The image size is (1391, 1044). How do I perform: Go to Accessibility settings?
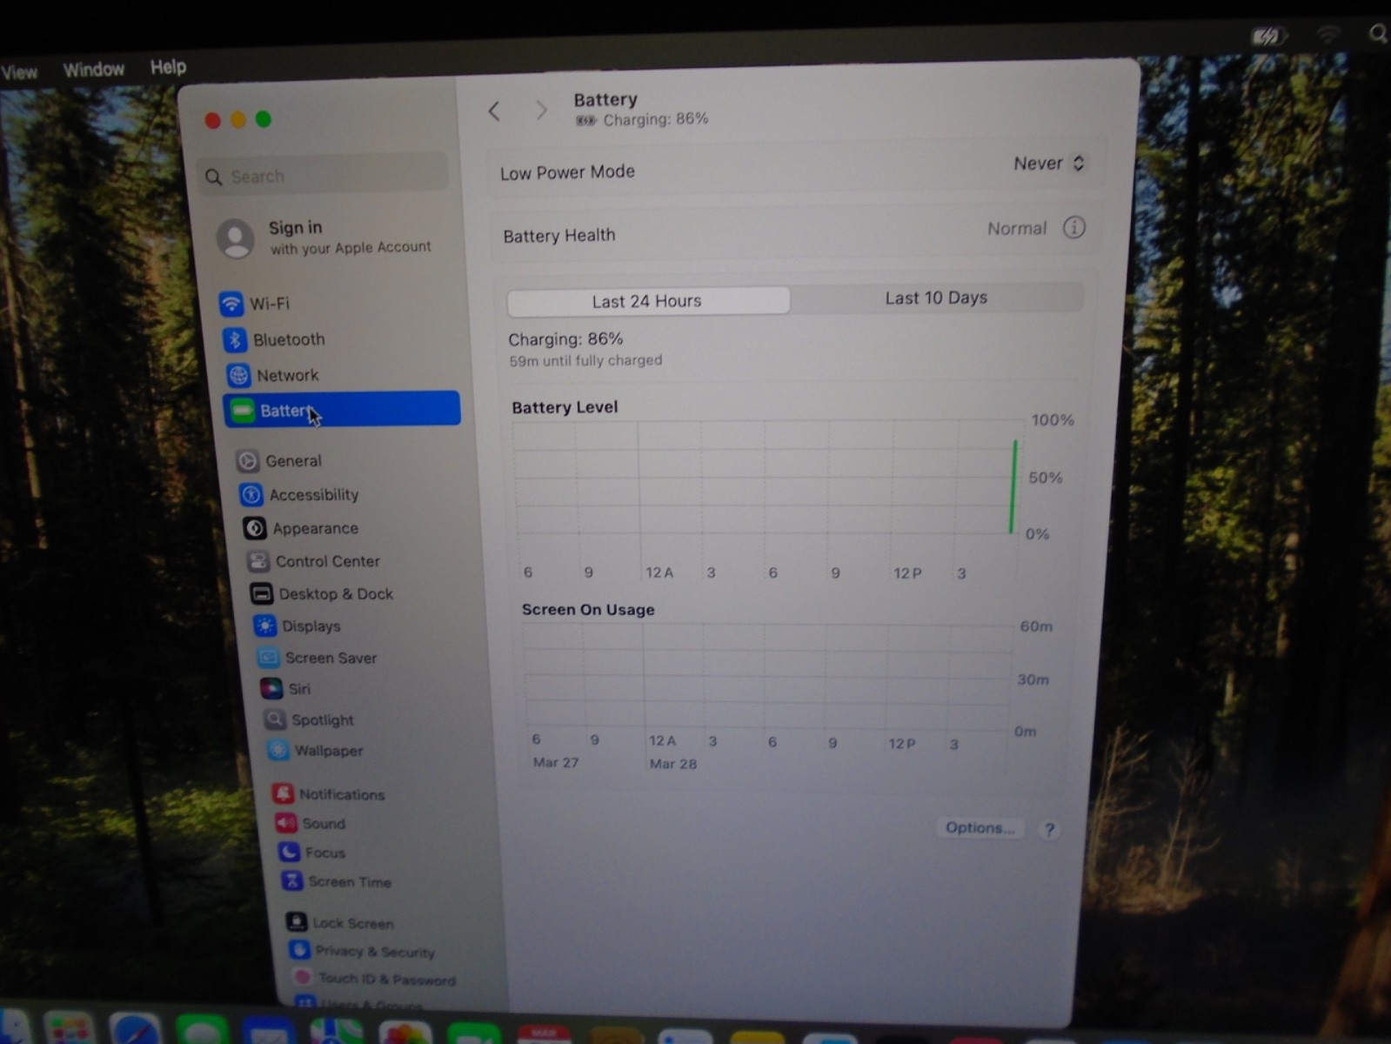pos(300,495)
